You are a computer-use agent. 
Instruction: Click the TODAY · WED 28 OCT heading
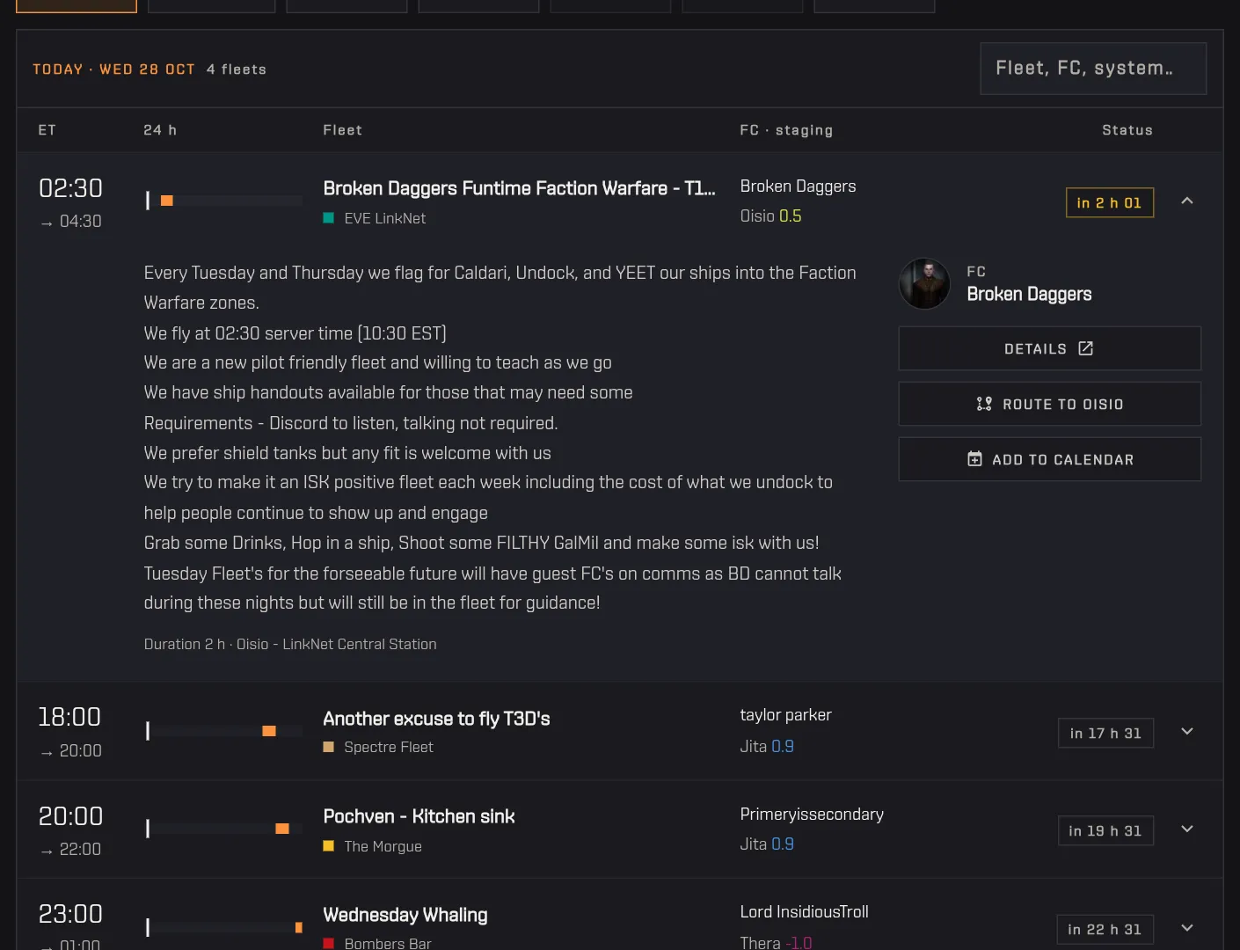[x=113, y=69]
